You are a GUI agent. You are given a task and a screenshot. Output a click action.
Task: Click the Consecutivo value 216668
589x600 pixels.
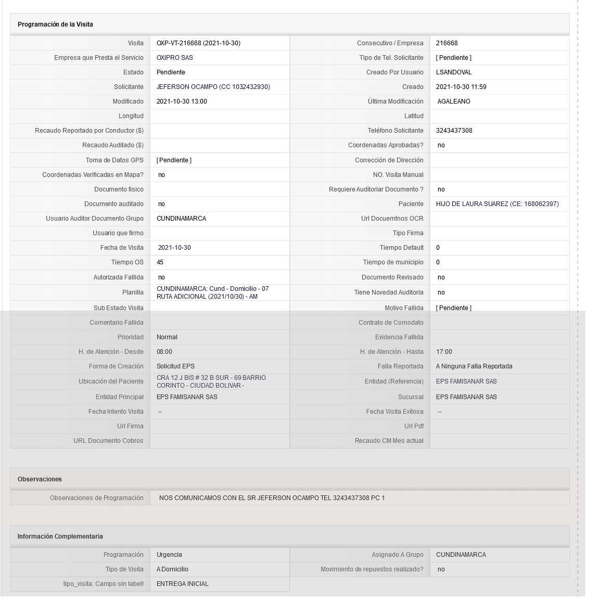446,43
